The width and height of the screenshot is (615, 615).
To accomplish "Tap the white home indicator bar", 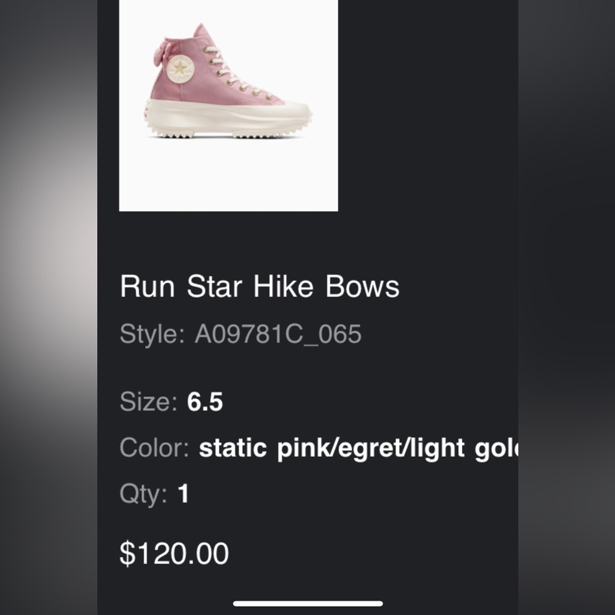I will (307, 602).
